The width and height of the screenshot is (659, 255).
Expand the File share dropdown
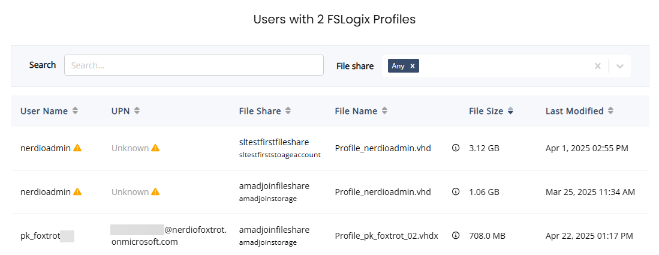coord(620,66)
